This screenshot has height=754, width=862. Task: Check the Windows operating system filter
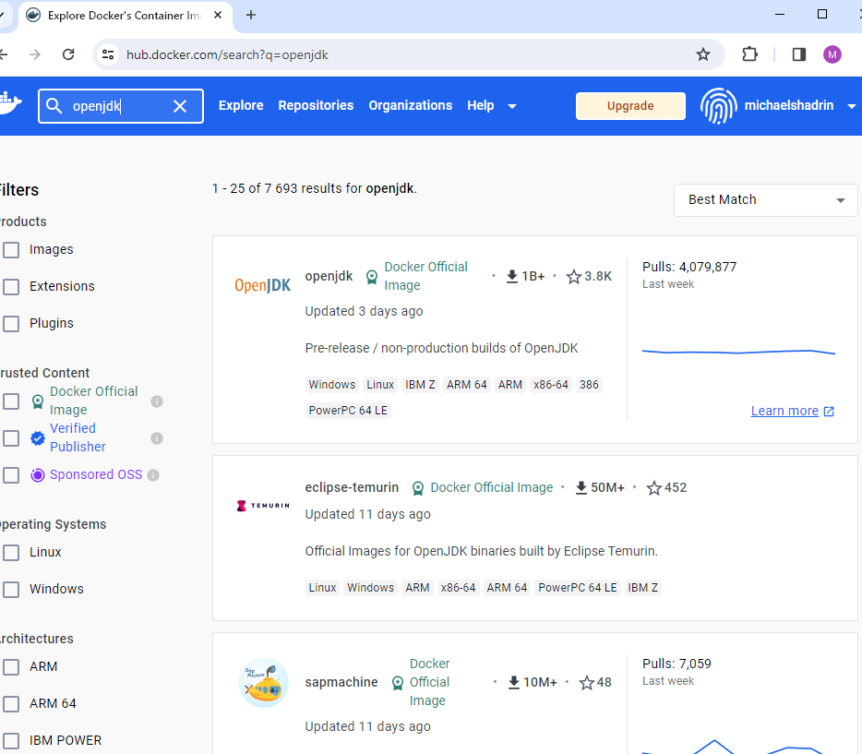click(11, 589)
